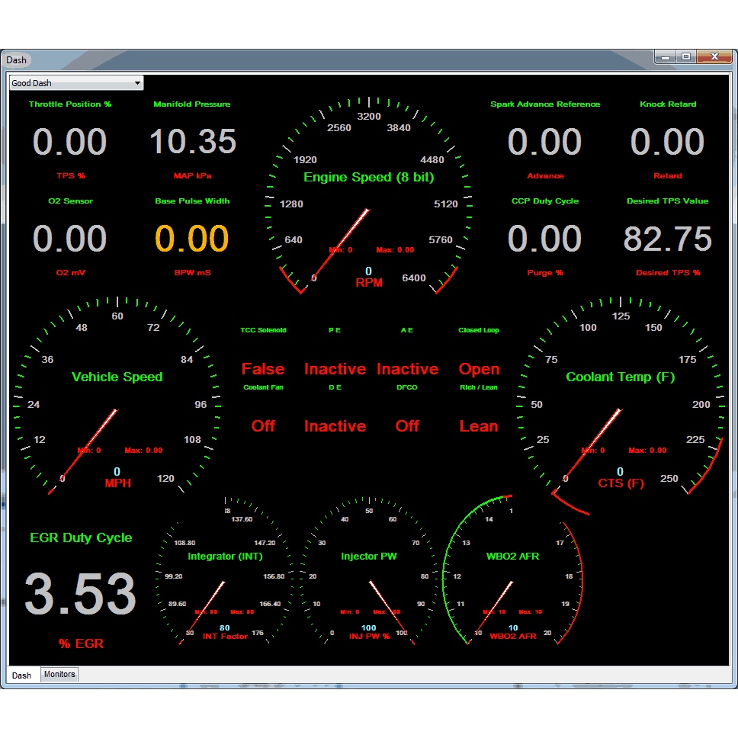Screen dimensions: 738x738
Task: Select the Injector PW gauge
Action: coord(369,572)
